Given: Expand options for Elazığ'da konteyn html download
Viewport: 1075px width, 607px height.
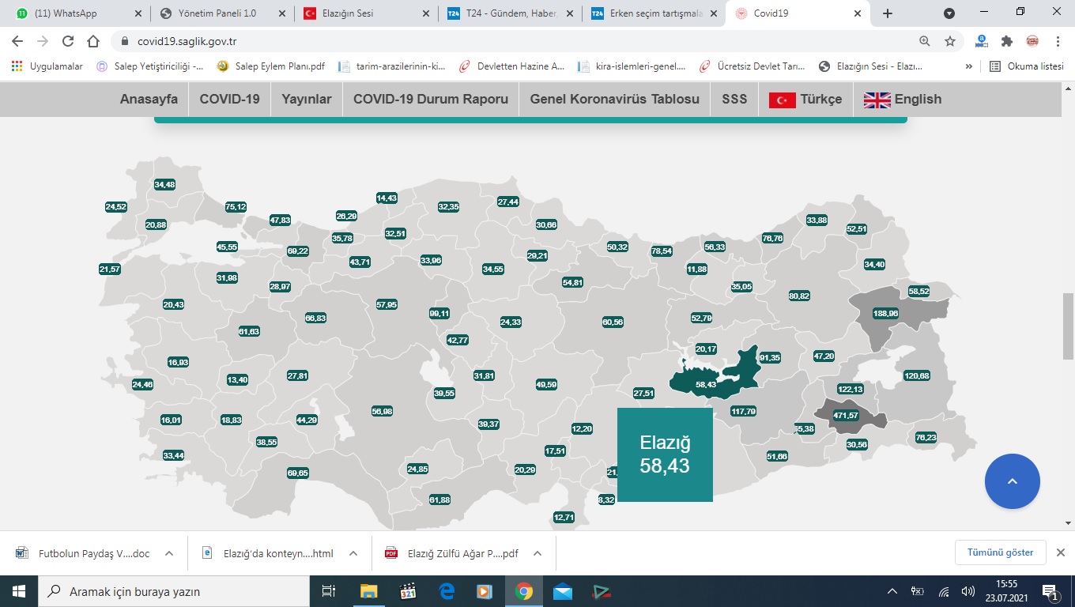Looking at the screenshot, I should point(353,553).
